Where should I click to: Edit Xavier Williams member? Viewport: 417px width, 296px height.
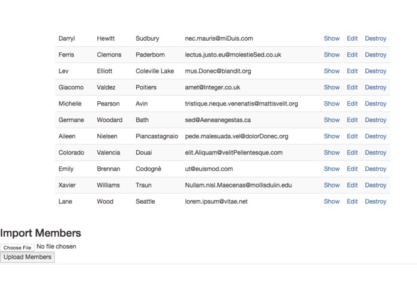tap(352, 185)
